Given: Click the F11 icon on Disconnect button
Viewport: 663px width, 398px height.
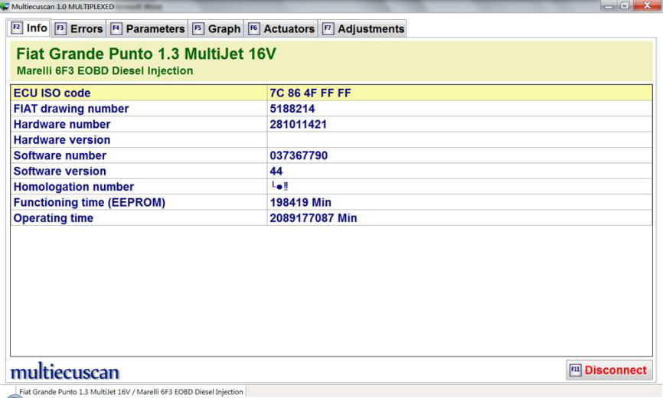Looking at the screenshot, I should (576, 370).
